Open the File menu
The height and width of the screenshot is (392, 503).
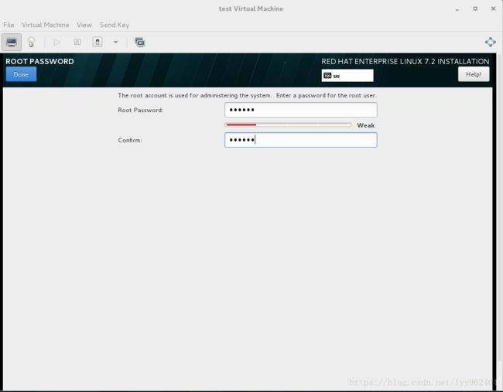click(9, 25)
